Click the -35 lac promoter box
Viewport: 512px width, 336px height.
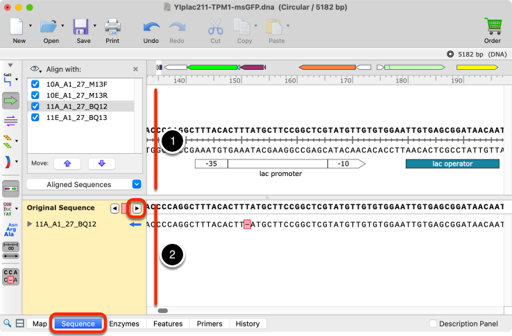pos(212,163)
